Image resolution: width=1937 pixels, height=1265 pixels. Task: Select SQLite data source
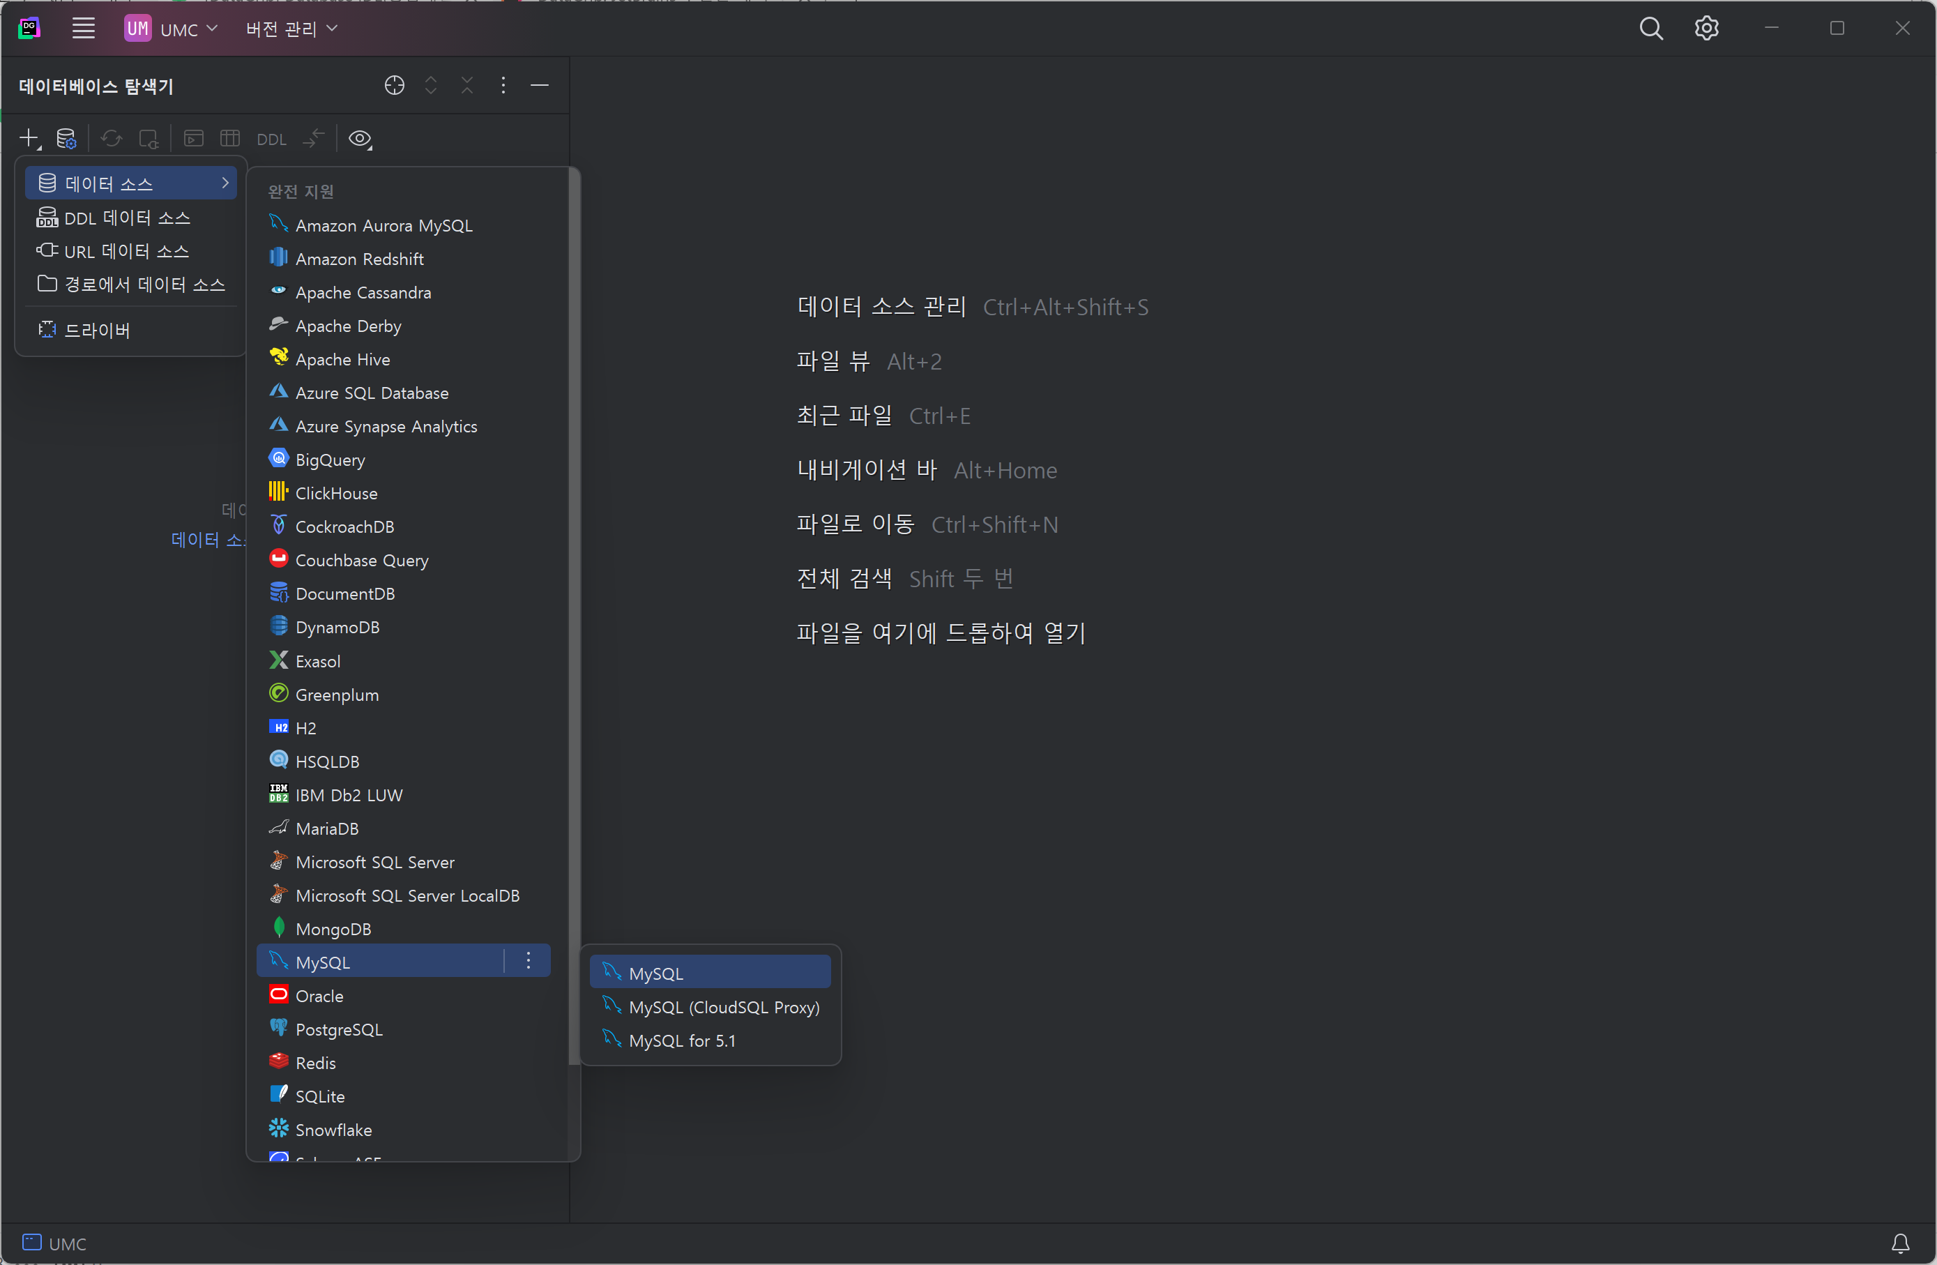click(x=404, y=1096)
